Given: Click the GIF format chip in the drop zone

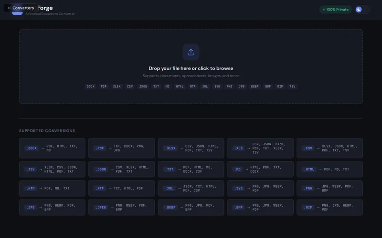Looking at the screenshot, I should [280, 87].
